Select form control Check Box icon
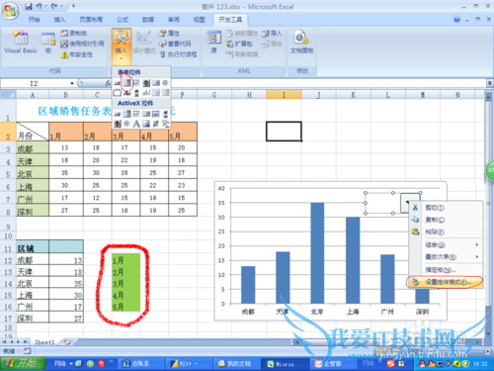This screenshot has width=494, height=371. click(x=136, y=83)
